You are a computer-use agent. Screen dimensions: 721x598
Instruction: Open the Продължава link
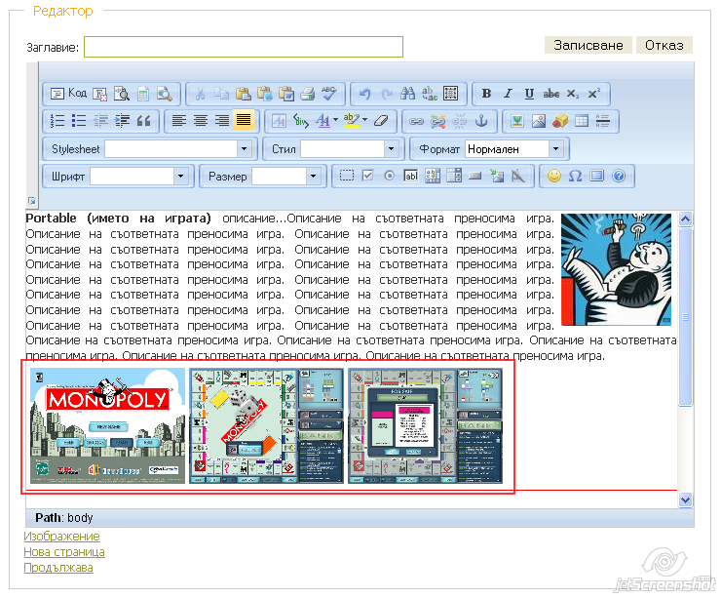click(58, 568)
